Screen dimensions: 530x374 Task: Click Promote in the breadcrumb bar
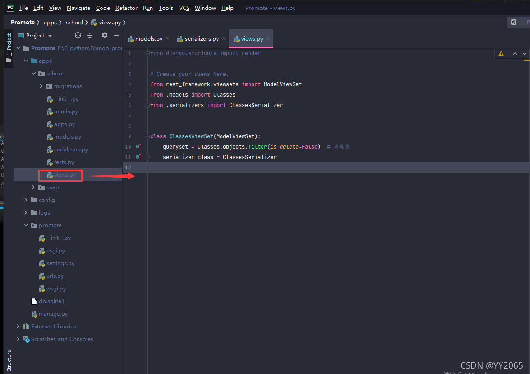click(x=23, y=22)
